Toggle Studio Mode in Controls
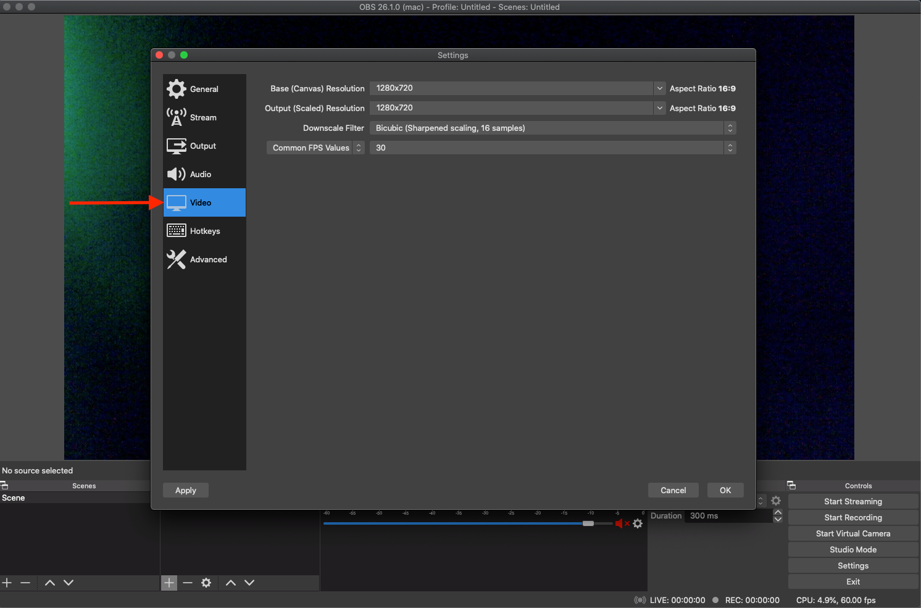 852,549
